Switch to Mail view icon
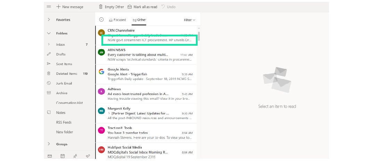Screen dimensions: 373x161 click(x=50, y=156)
